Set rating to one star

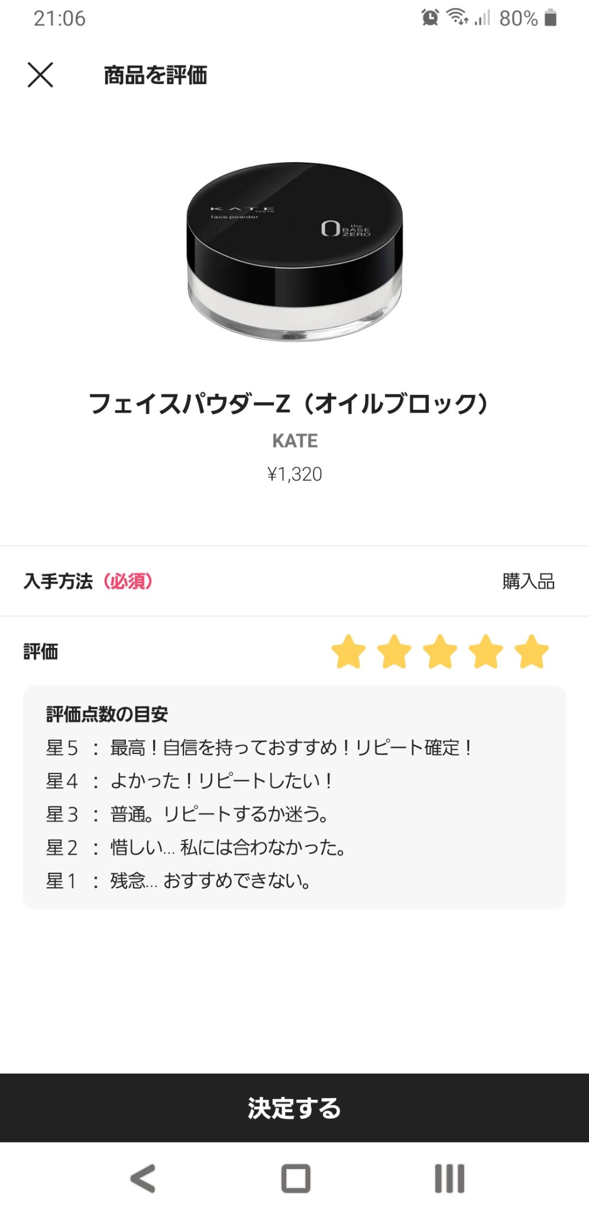click(x=348, y=652)
